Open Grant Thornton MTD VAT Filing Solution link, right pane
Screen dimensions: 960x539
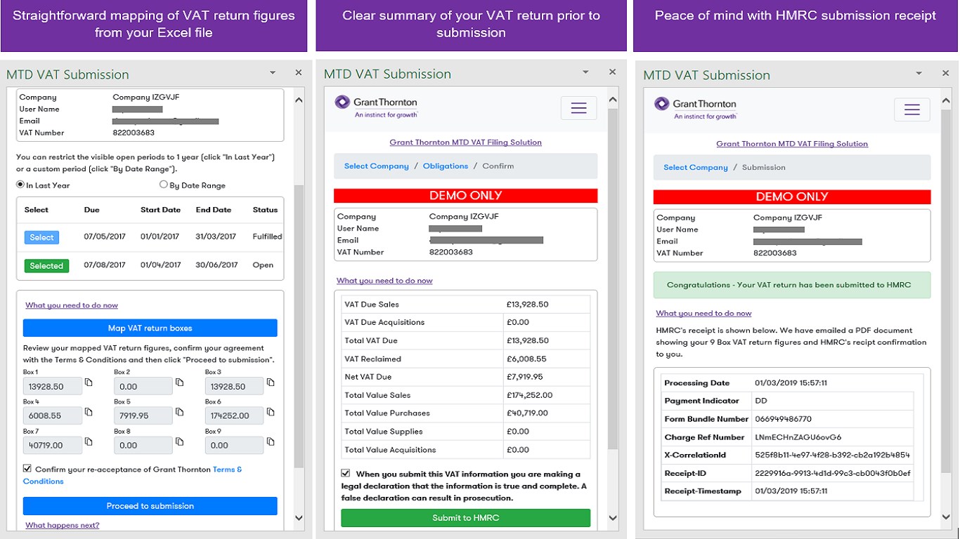tap(792, 143)
